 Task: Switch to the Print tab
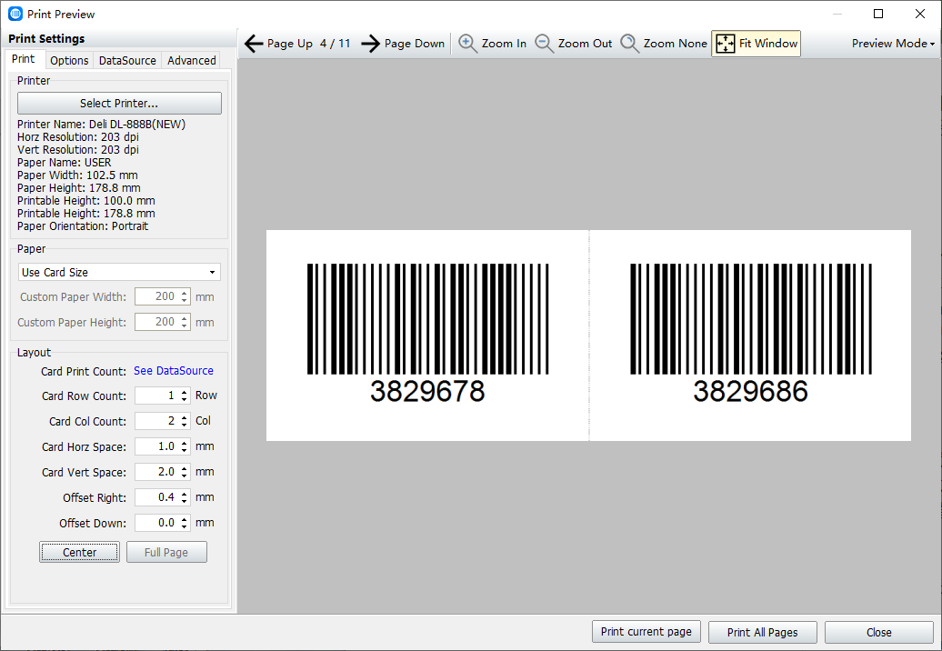coord(24,59)
